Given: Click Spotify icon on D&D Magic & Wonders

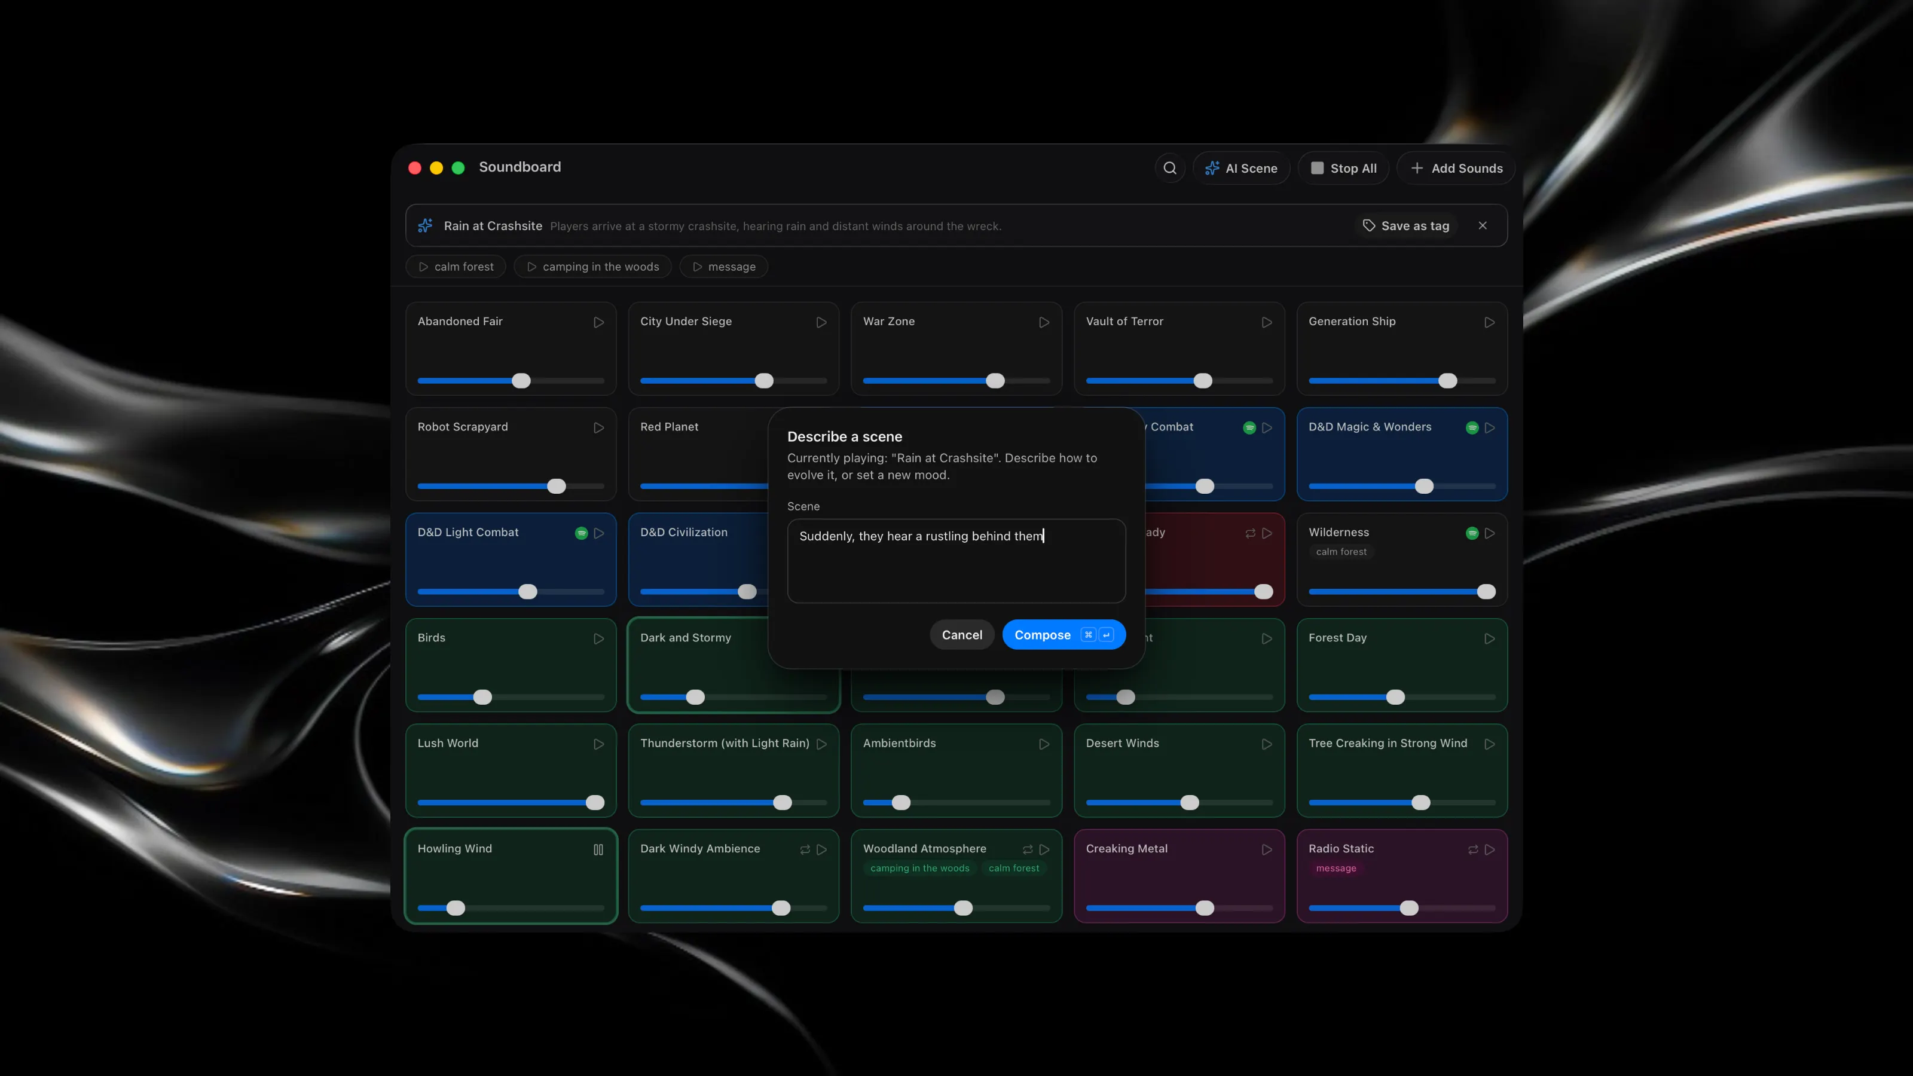Looking at the screenshot, I should [1472, 428].
